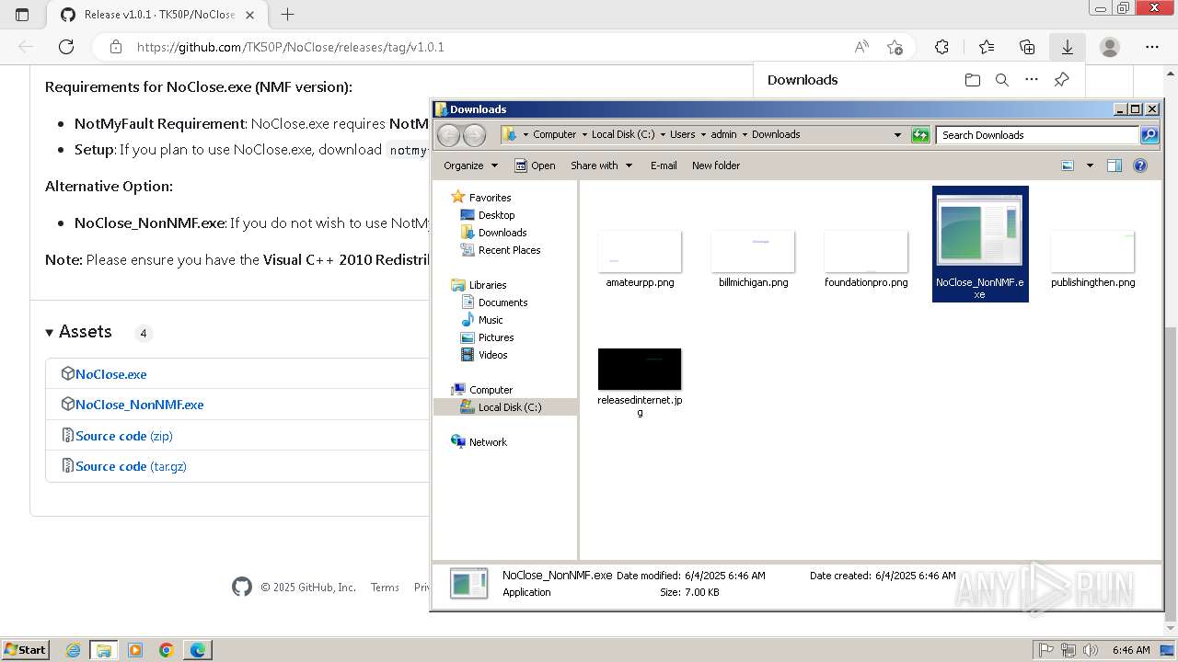
Task: Open GitHub Terms link
Action: point(385,588)
